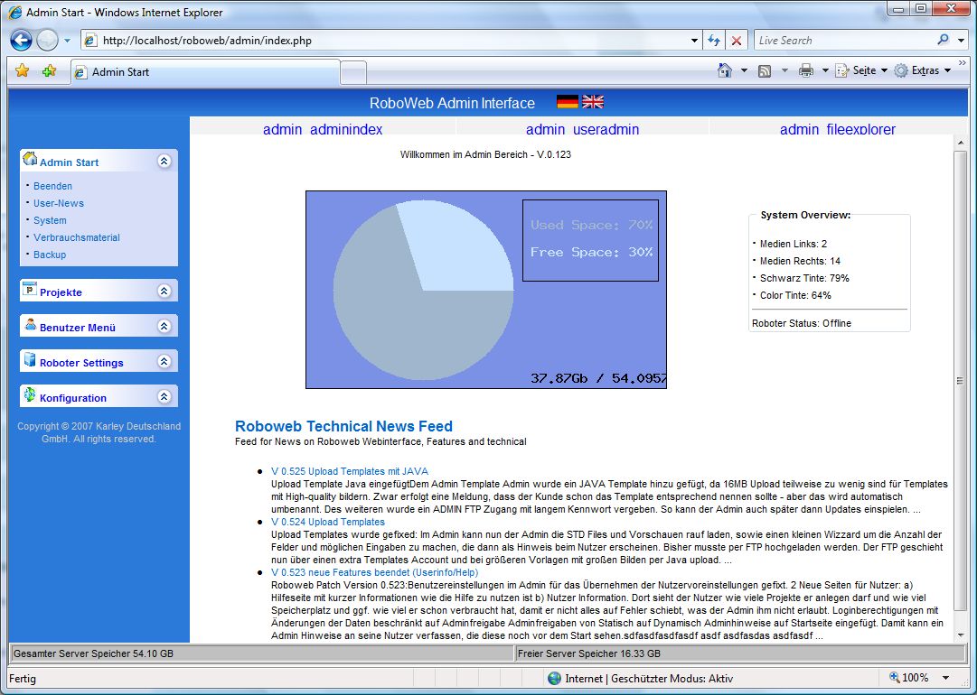
Task: Expand the Konfiguration panel chevron
Action: click(164, 396)
